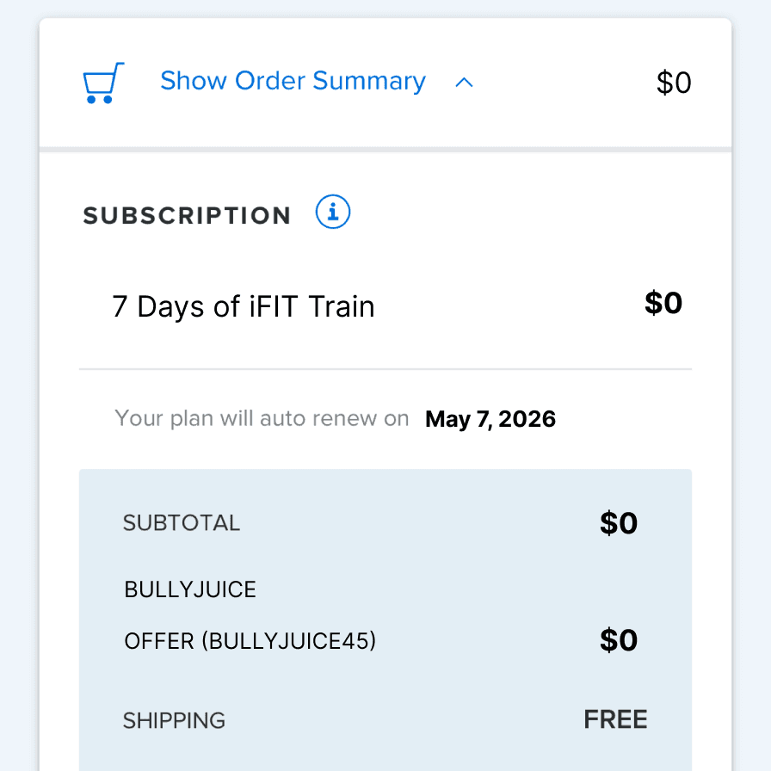Image resolution: width=771 pixels, height=771 pixels.
Task: Click the $0 total in the header
Action: tap(673, 82)
